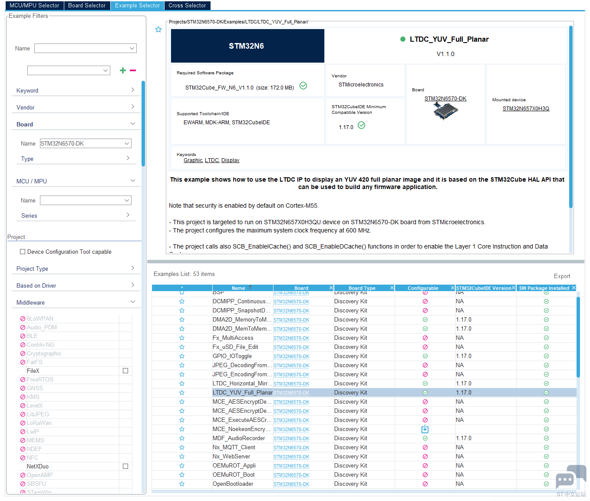Click the Graphic keyword link
This screenshot has width=590, height=501.
coord(193,160)
